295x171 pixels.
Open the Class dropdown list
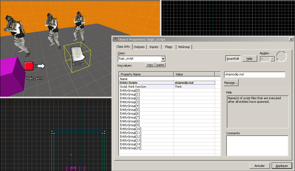click(x=163, y=59)
